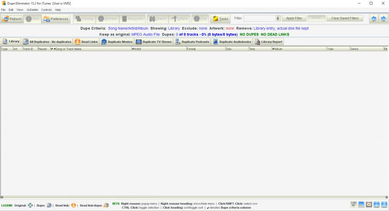Sort by the Art column header
Screen dimensions: 389x211
click(x=17, y=49)
